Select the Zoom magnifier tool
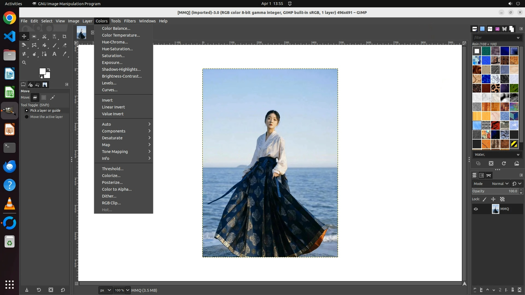Viewport: 525px width, 295px height. 24,63
